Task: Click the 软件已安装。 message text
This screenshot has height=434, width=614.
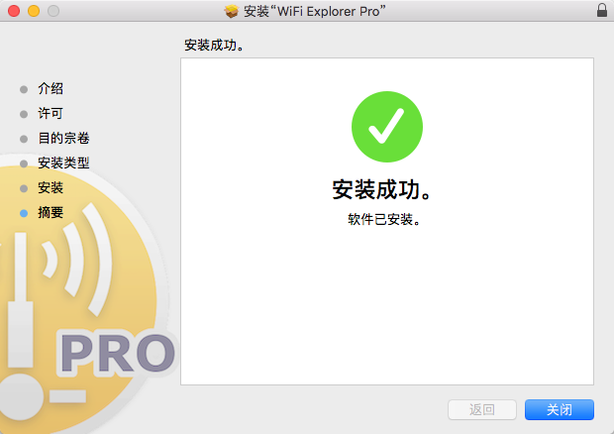Action: [x=384, y=219]
